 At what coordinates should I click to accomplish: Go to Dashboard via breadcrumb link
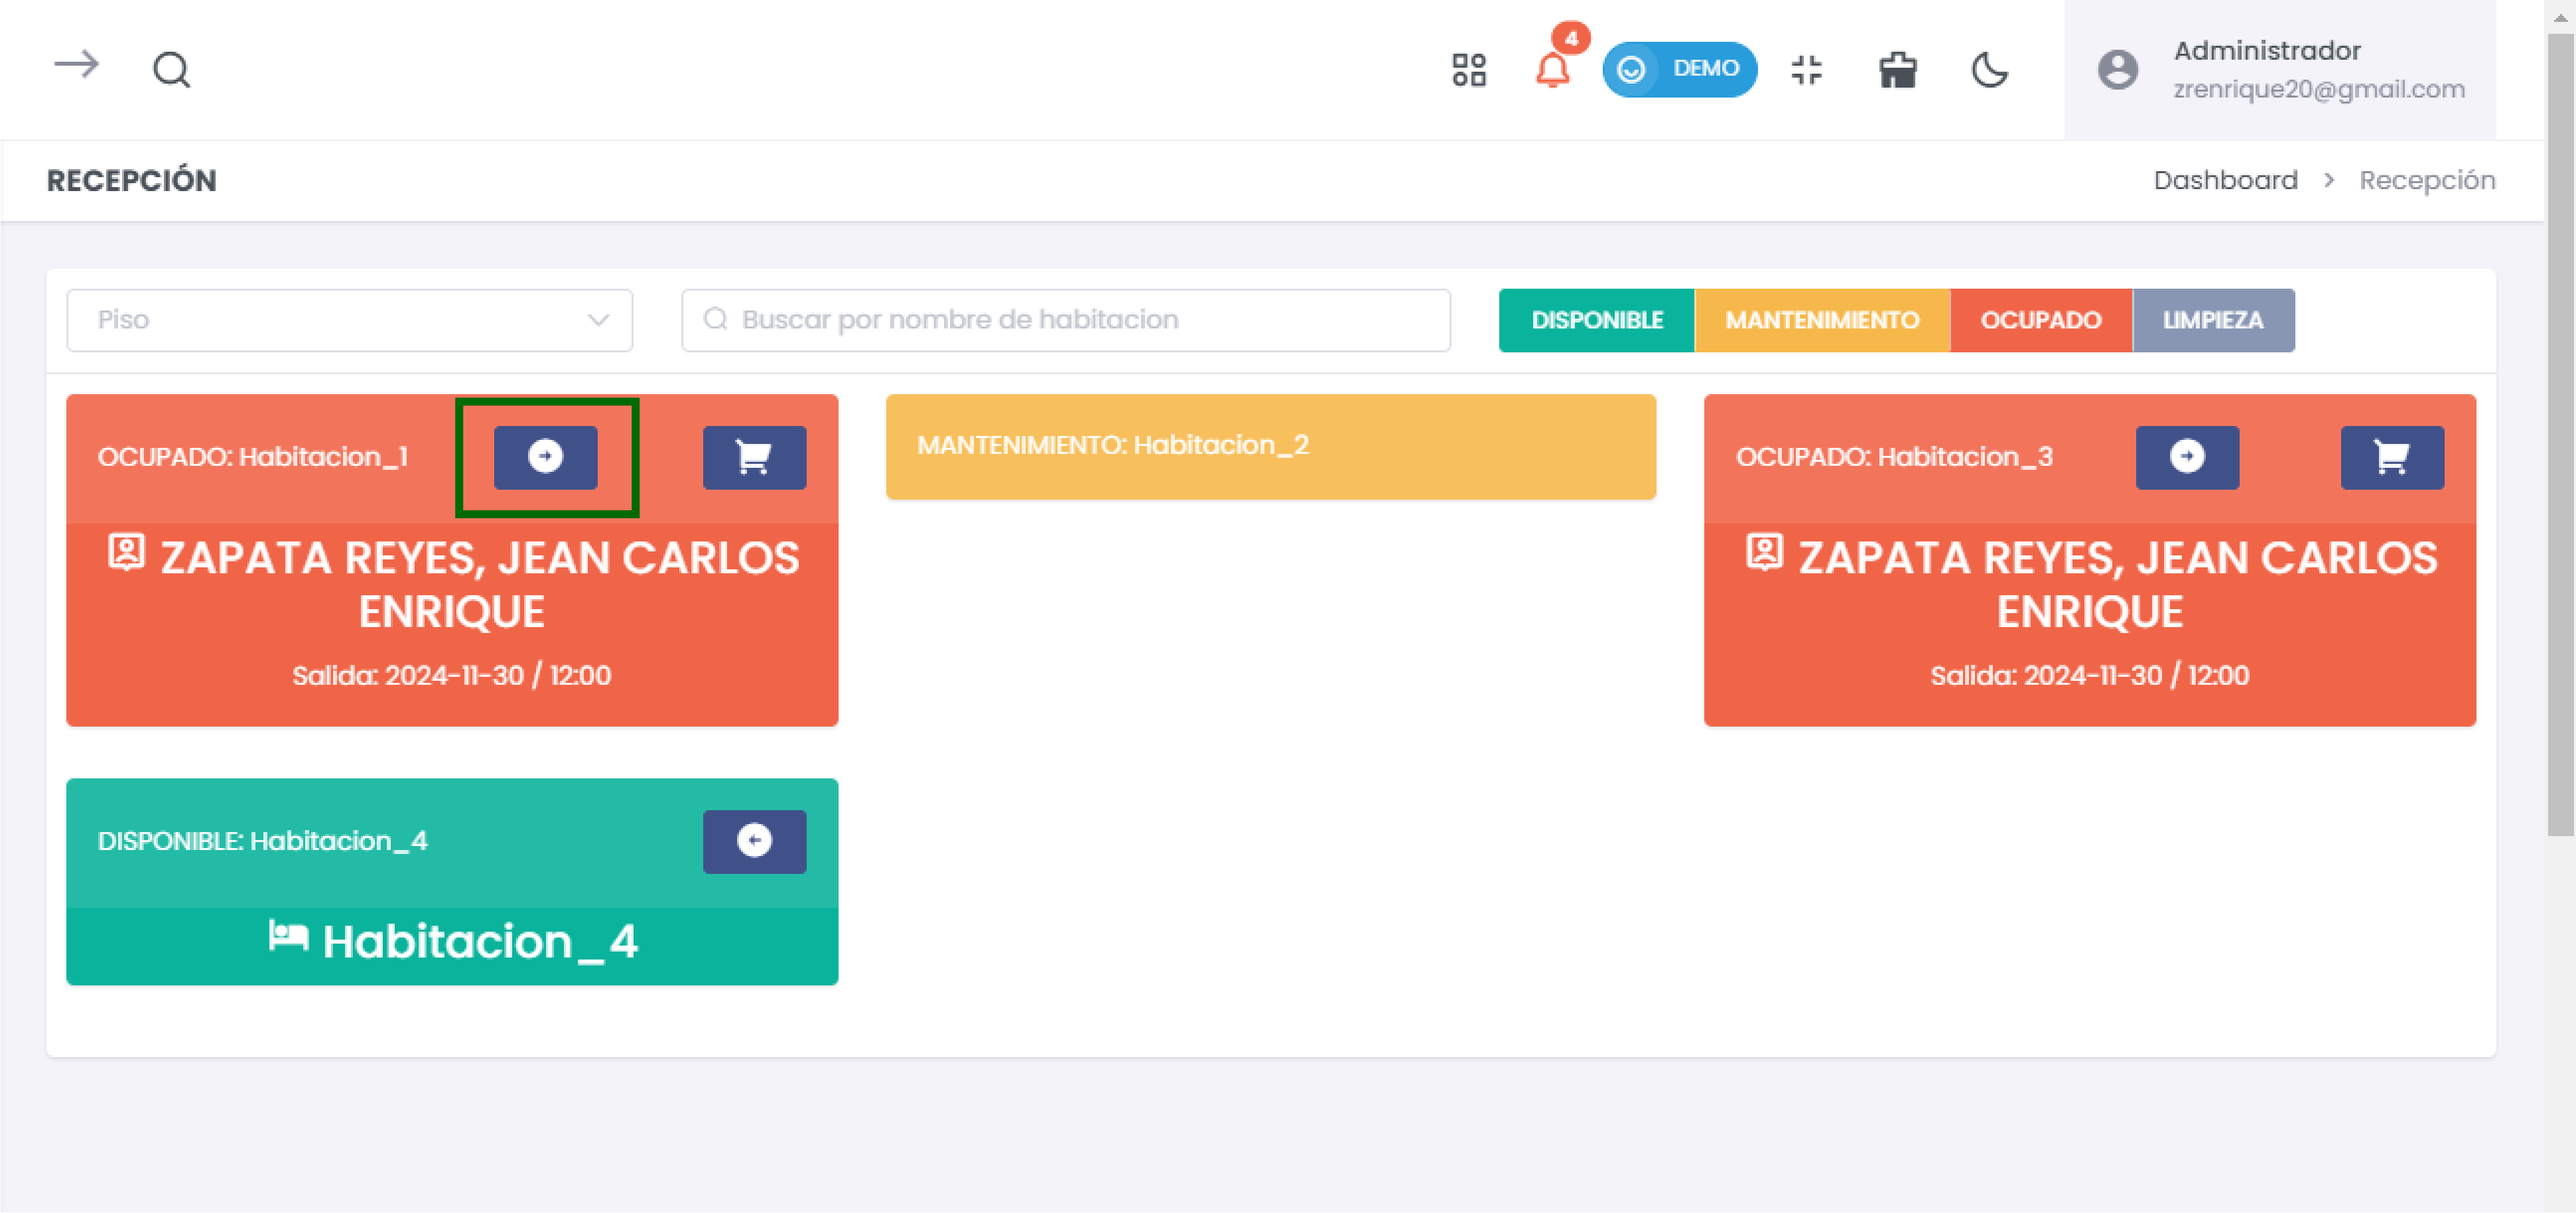(2225, 179)
